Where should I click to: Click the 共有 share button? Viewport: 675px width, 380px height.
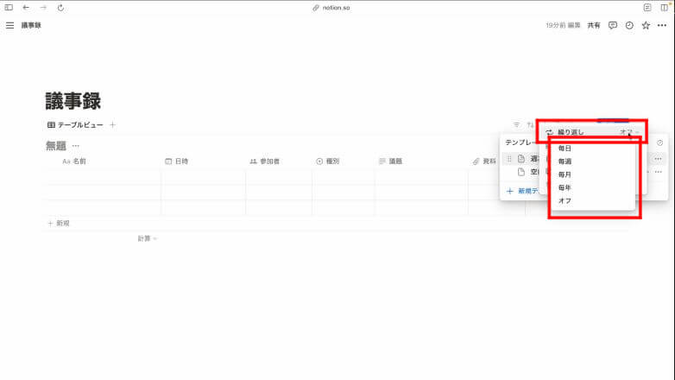pos(594,25)
